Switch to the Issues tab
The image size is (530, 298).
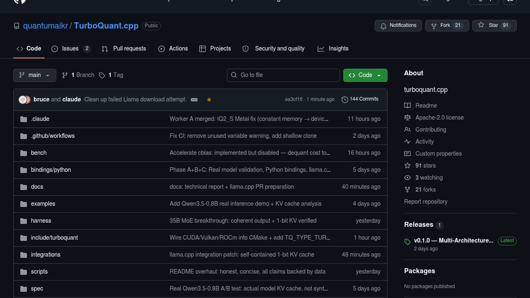[x=70, y=49]
